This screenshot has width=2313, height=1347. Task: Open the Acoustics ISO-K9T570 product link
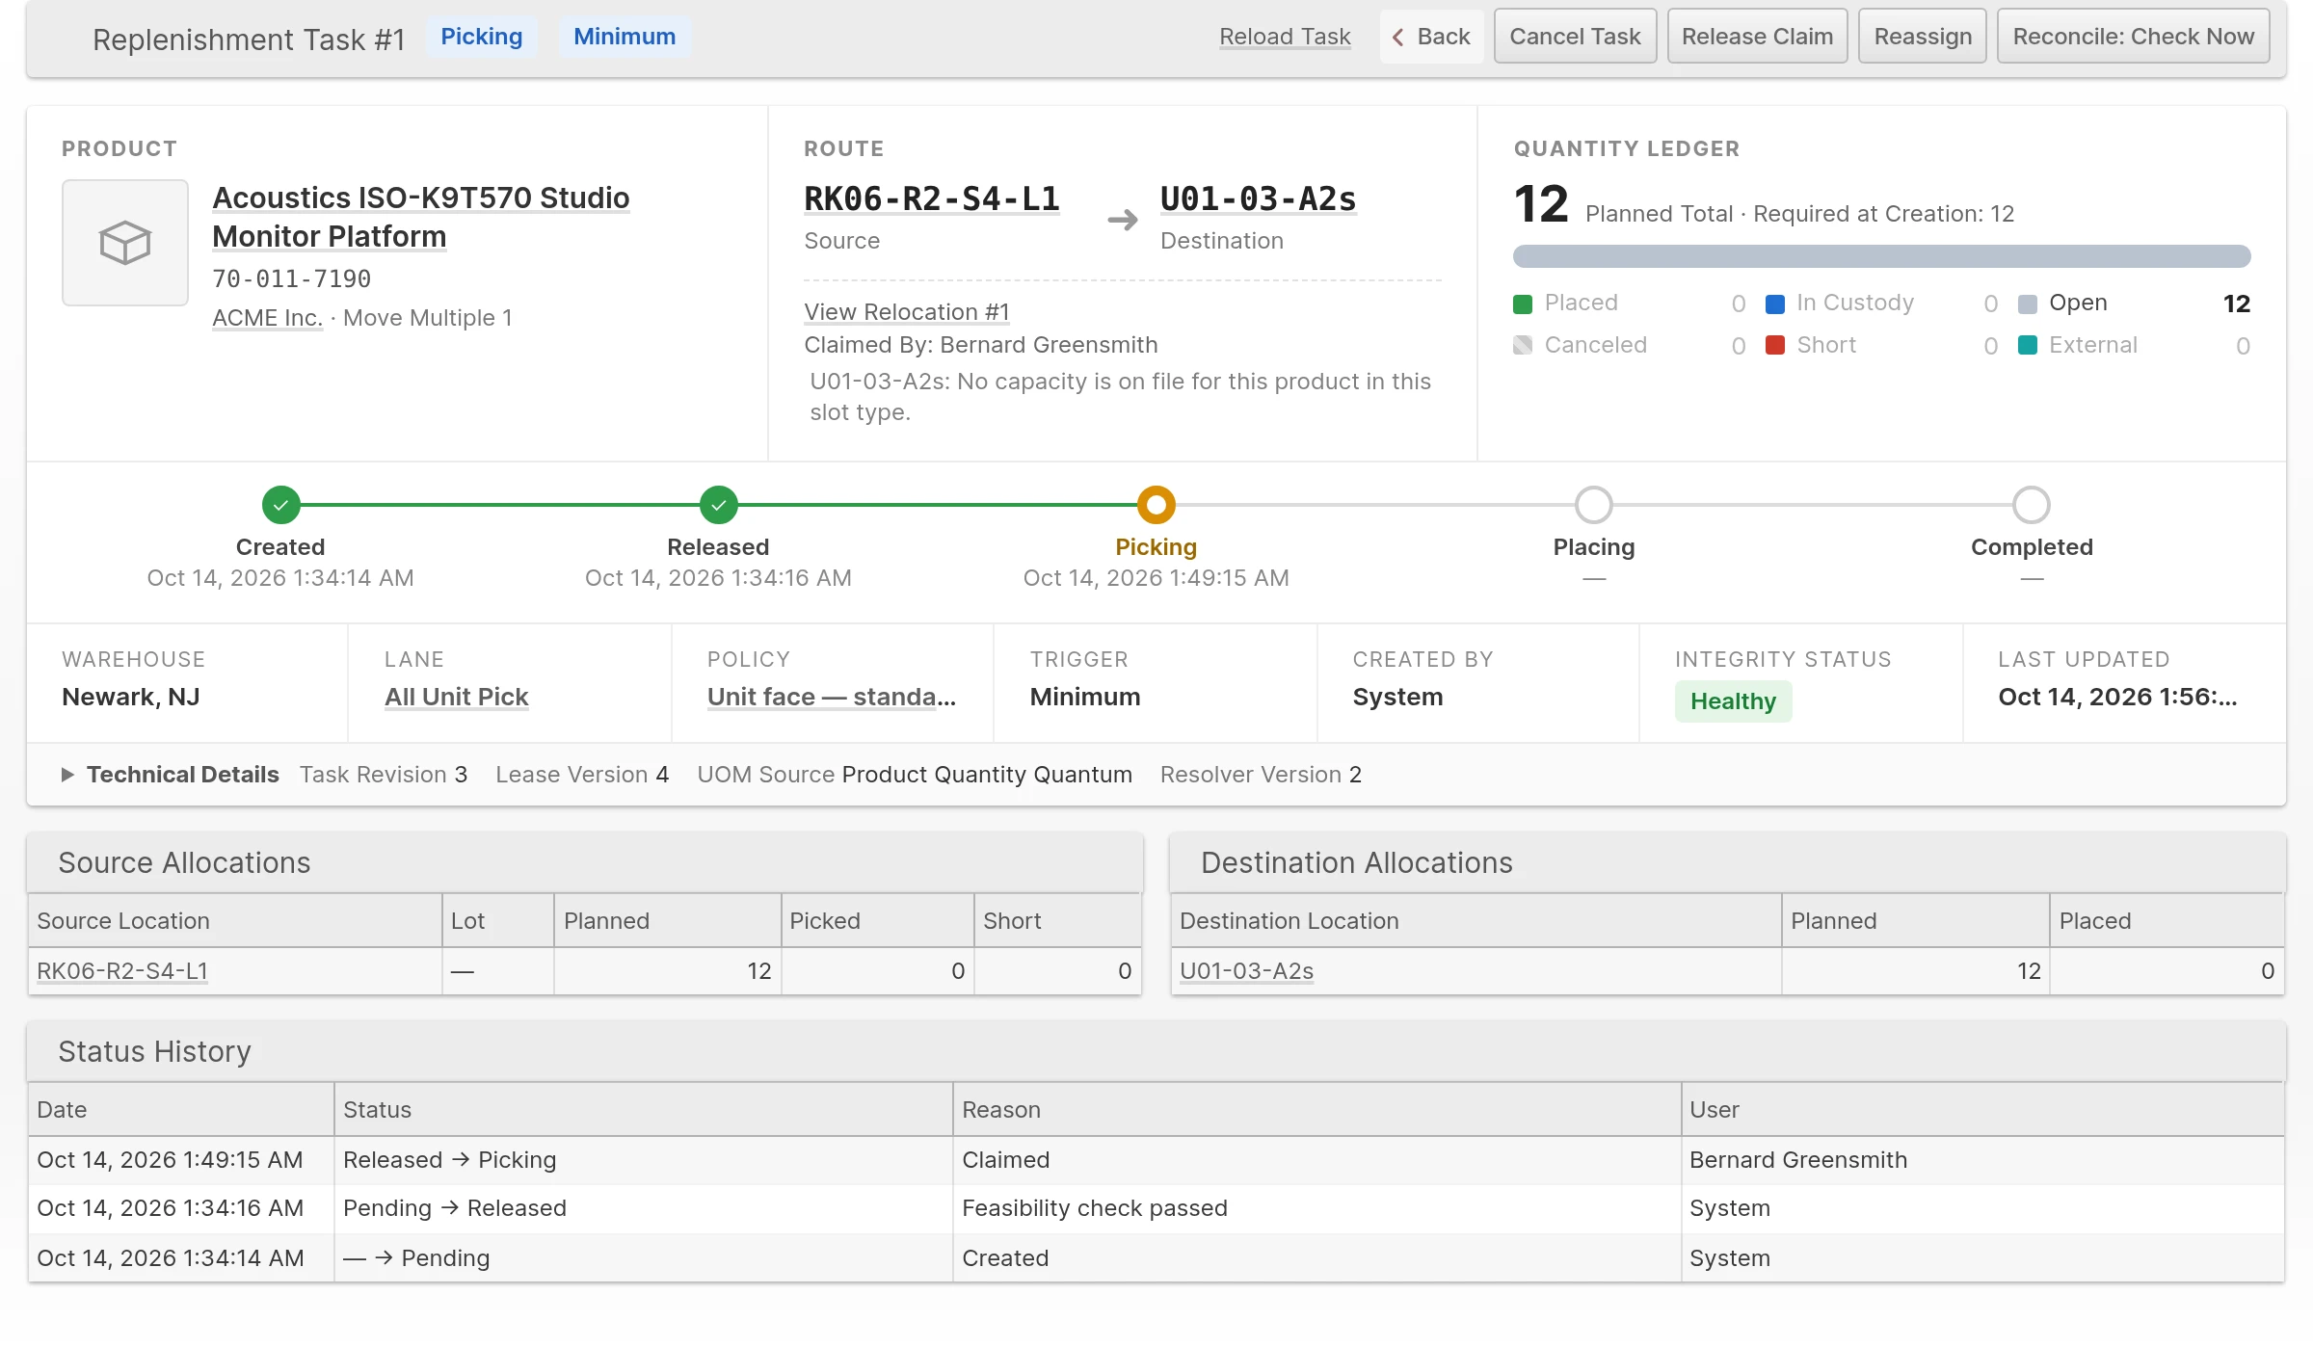(421, 217)
